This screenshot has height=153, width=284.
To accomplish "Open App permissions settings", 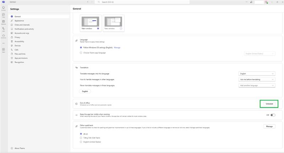I will point(39,58).
